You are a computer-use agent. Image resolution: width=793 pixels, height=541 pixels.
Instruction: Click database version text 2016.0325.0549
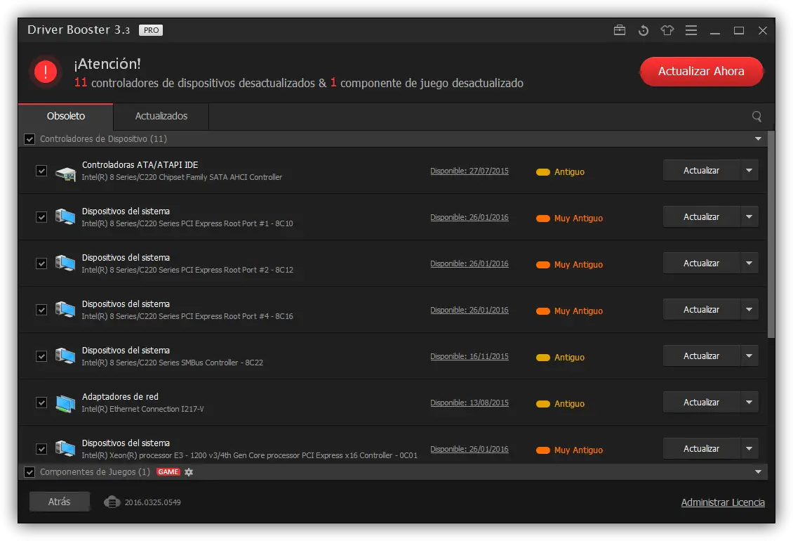(153, 502)
